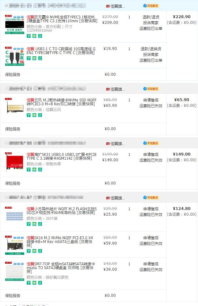The image size is (198, 306).
Task: Click 运费险已出单 for the USB3.1 cable item
Action: tap(151, 60)
